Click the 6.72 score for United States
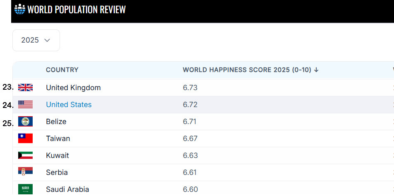 click(x=190, y=105)
